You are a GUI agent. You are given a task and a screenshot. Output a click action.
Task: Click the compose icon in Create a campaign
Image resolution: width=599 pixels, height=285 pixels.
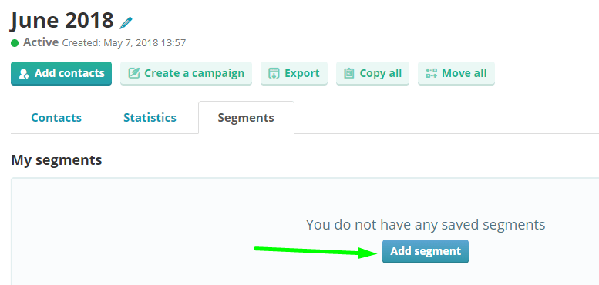click(133, 73)
